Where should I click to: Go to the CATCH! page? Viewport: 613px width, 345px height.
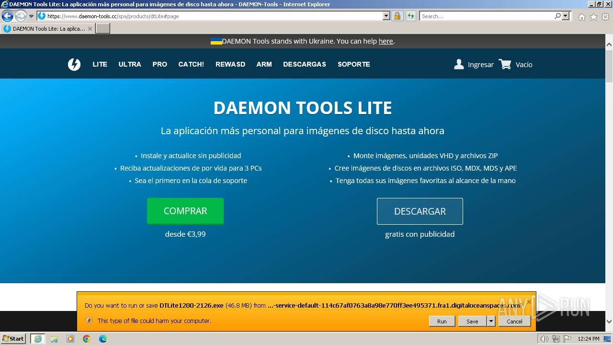point(191,64)
